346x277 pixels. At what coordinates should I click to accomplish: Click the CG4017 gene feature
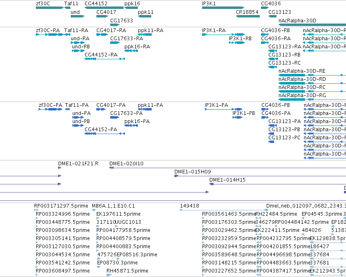(x=102, y=16)
